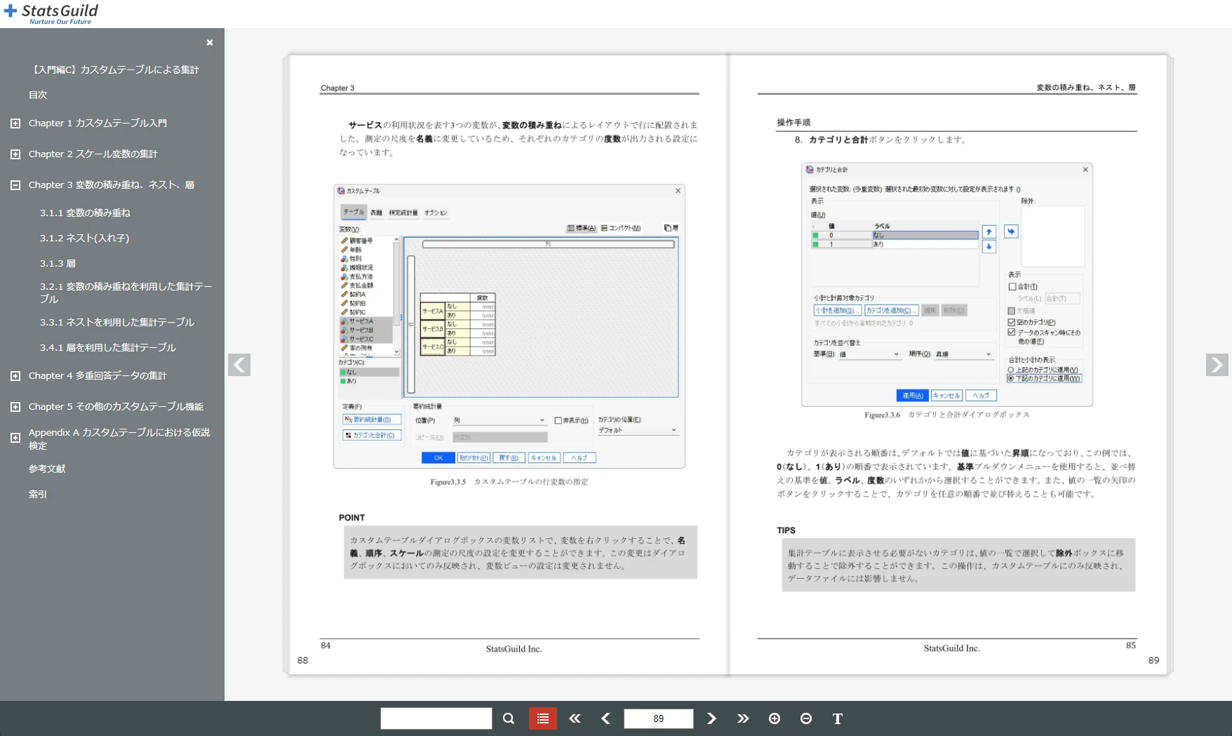The height and width of the screenshot is (736, 1232).
Task: Jump to first page with double-left-arrow icon
Action: tap(575, 718)
